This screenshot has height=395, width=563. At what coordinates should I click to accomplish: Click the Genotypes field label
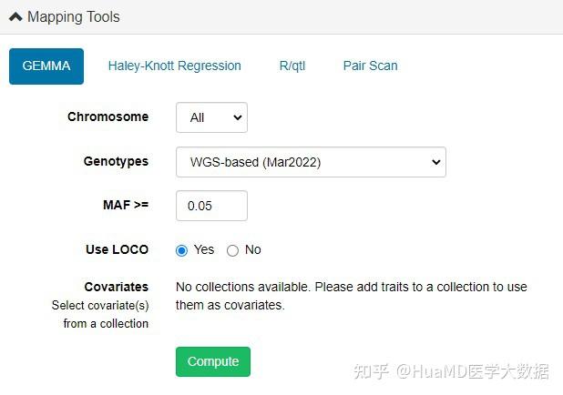tap(116, 162)
